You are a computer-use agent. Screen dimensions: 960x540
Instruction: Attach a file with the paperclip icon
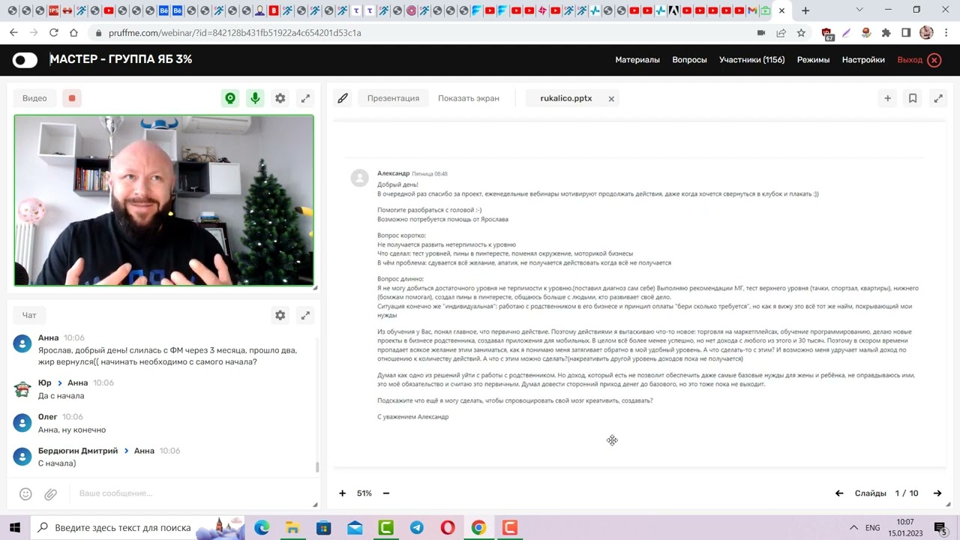pyautogui.click(x=50, y=493)
